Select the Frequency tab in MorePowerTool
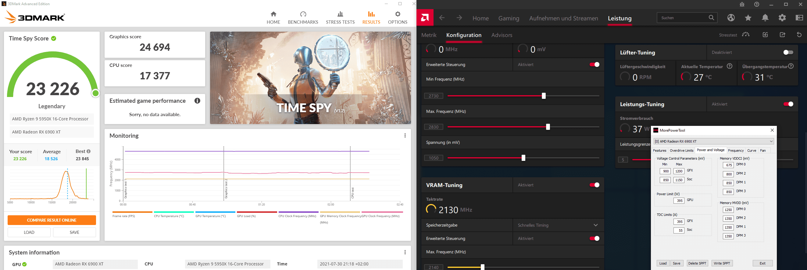The height and width of the screenshot is (270, 807). (736, 150)
